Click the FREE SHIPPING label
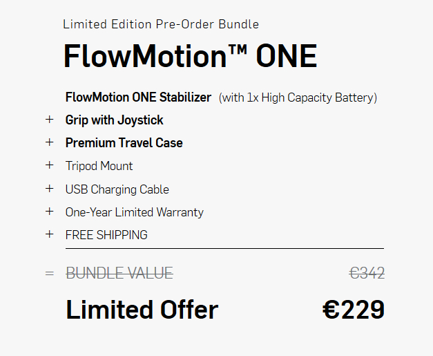 pyautogui.click(x=106, y=235)
